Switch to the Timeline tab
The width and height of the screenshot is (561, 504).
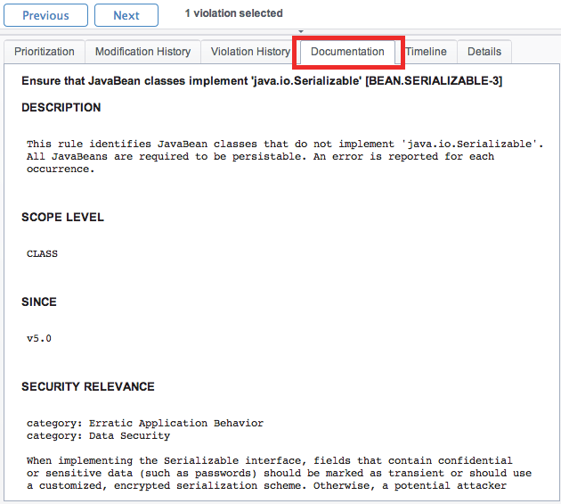pyautogui.click(x=426, y=52)
